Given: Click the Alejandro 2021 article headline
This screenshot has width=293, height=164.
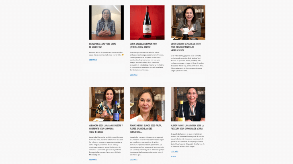Looking at the screenshot, I should point(106,129).
